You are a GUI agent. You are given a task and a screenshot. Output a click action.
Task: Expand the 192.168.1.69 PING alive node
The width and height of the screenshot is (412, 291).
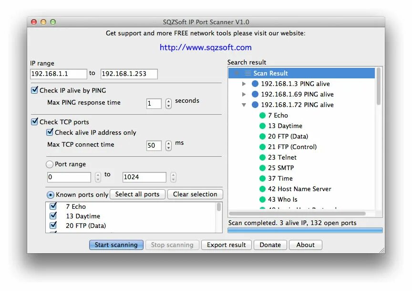coord(244,94)
